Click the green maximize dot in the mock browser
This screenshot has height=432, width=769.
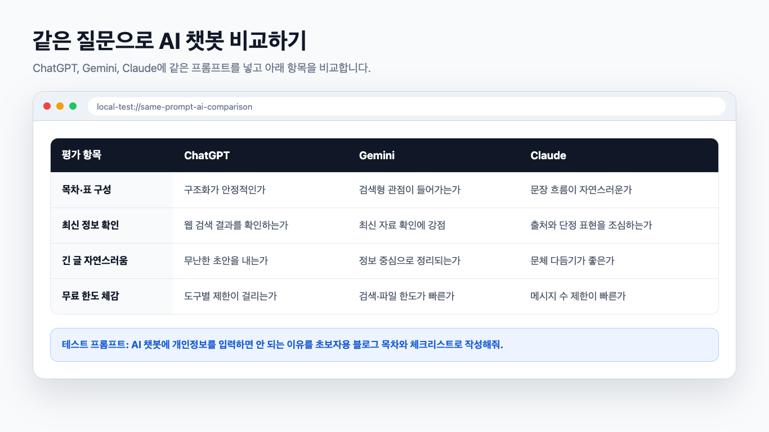pyautogui.click(x=73, y=106)
